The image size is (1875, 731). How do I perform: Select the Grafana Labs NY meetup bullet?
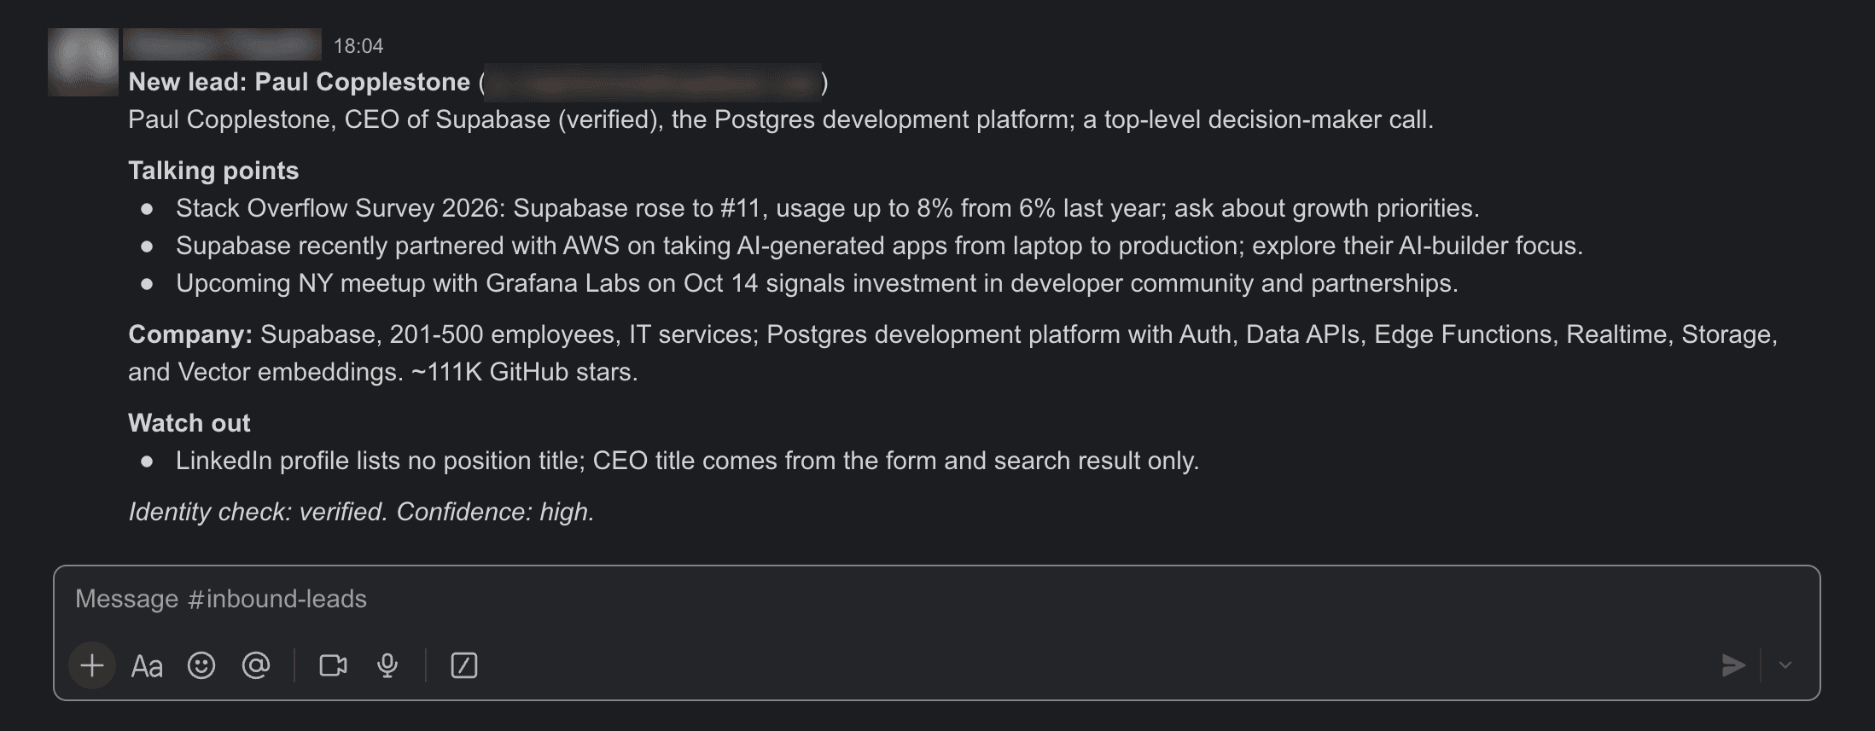(x=817, y=283)
